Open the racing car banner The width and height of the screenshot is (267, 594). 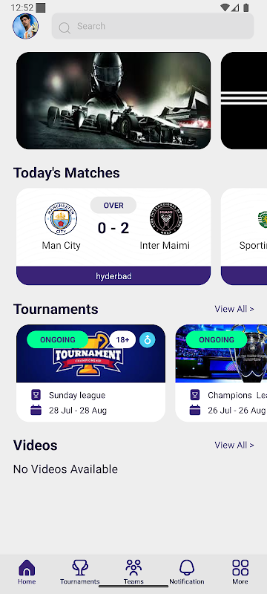(113, 100)
